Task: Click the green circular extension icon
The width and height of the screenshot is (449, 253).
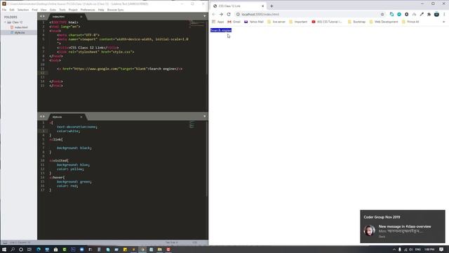Action: pos(399,14)
